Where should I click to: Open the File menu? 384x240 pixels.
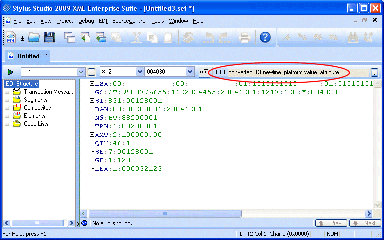pos(17,21)
